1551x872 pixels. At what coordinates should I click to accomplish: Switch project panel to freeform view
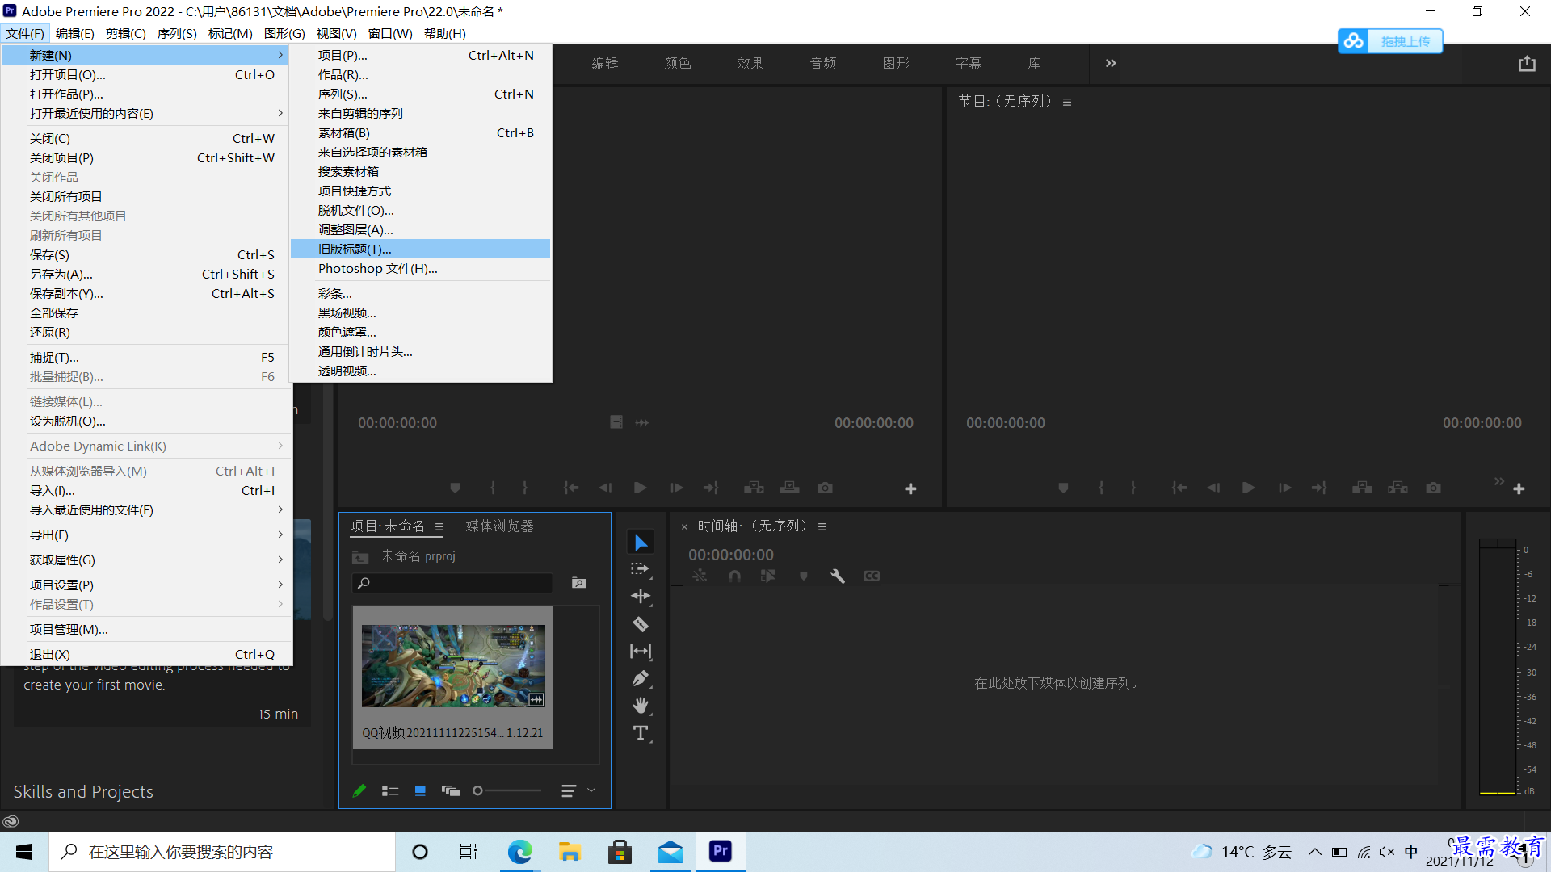click(x=451, y=791)
